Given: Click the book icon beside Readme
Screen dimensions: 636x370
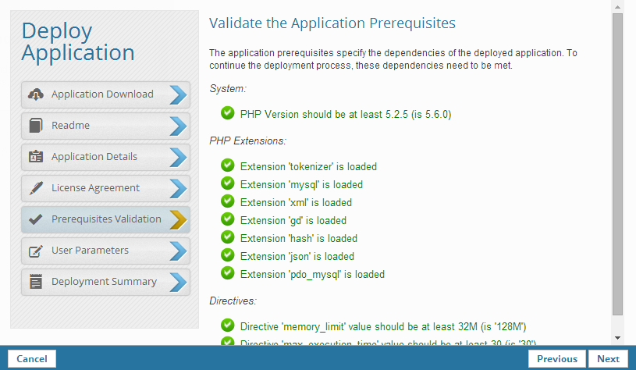Looking at the screenshot, I should tap(35, 126).
